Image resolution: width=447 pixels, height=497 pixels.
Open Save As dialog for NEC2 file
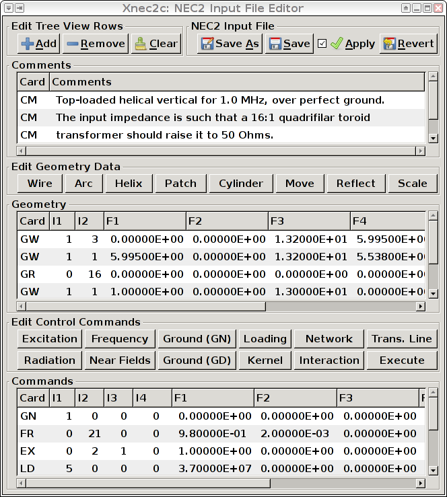click(230, 44)
